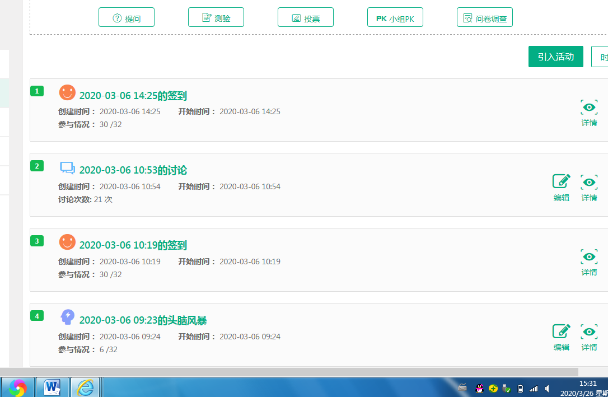The height and width of the screenshot is (397, 608).
Task: Create a new 提问 question activity
Action: [x=127, y=18]
